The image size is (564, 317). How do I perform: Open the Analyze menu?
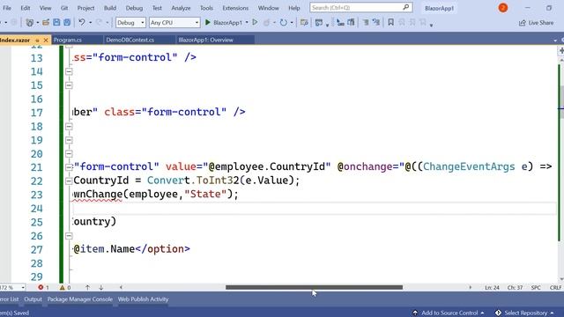point(181,8)
